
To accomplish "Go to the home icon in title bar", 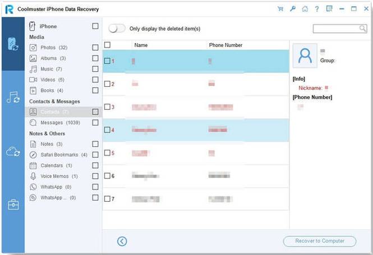I will coord(305,9).
